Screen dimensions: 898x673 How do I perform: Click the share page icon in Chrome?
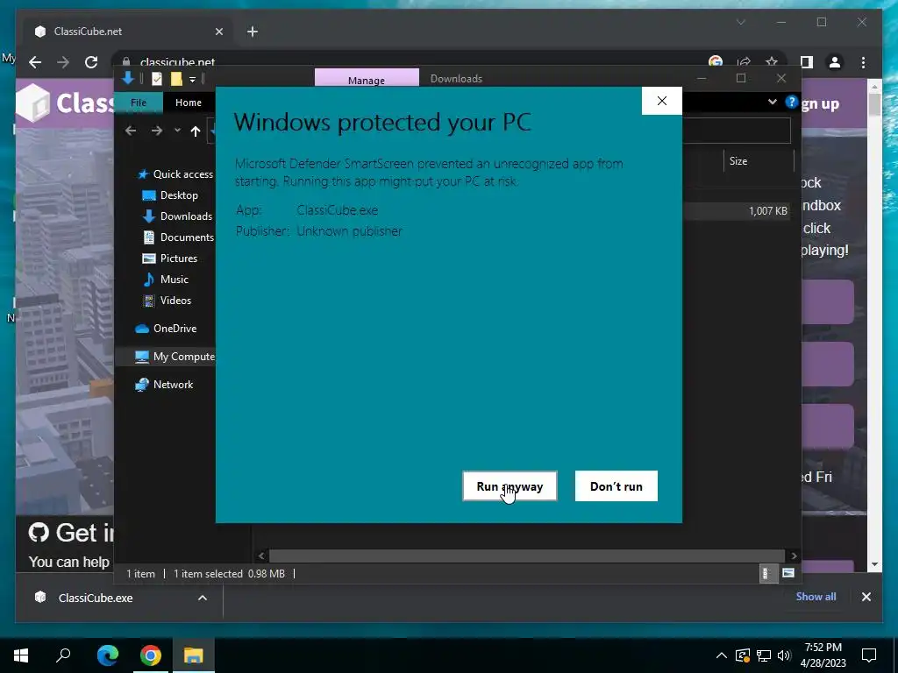point(744,62)
